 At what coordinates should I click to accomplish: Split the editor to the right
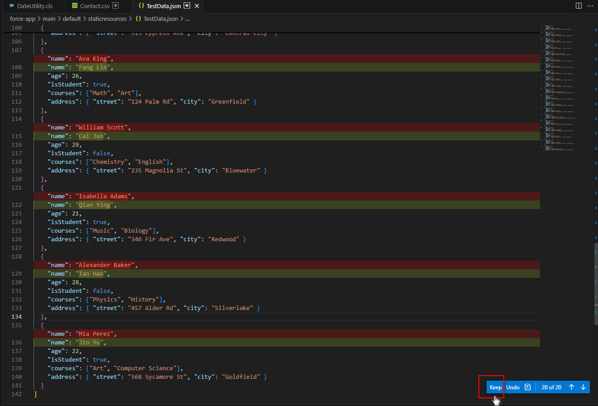579,6
